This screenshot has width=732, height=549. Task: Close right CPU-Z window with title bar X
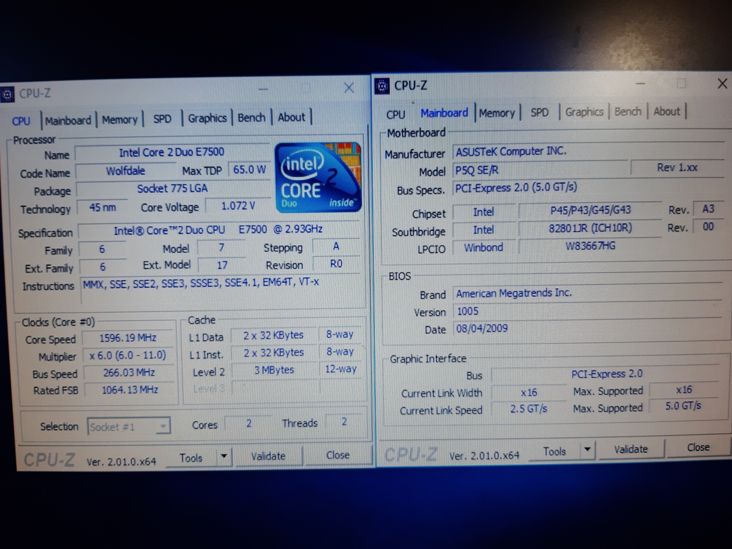(x=722, y=84)
